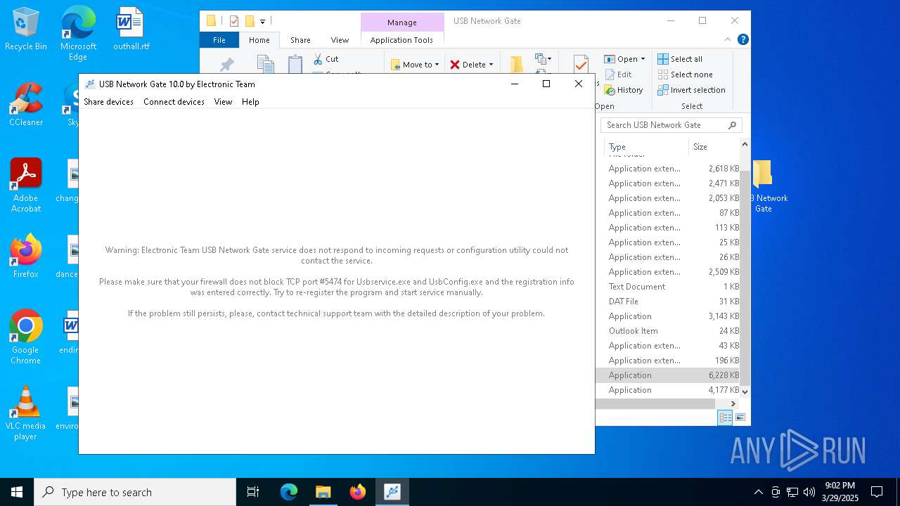Image resolution: width=900 pixels, height=506 pixels.
Task: Select the Recycle Bin desktop icon
Action: coord(26,29)
